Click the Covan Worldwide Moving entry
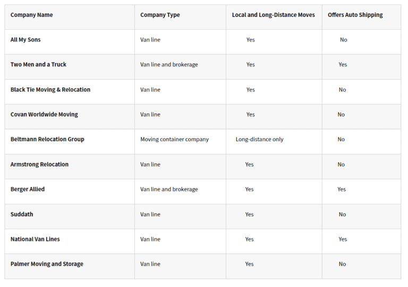 click(44, 115)
